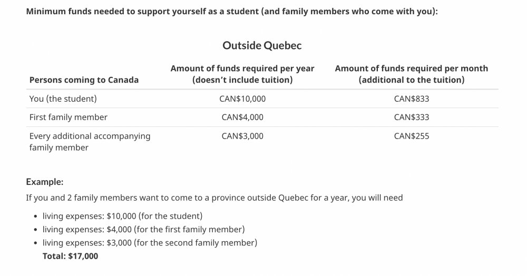Click the CAN$10,000 yearly amount cell
The image size is (527, 276).
tap(242, 98)
